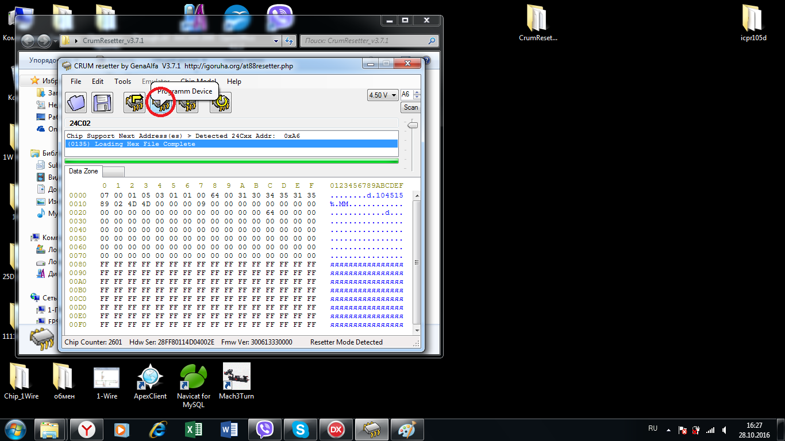Open Word from the taskbar

[229, 429]
